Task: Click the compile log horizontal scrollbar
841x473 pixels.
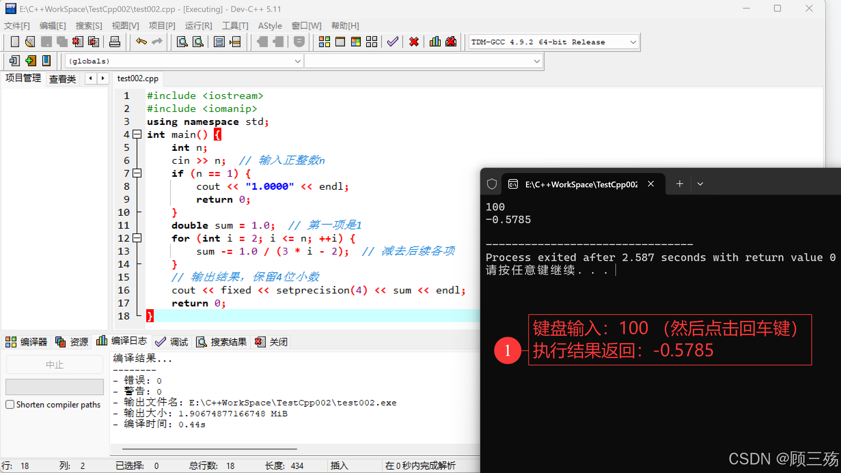Action: [209, 449]
